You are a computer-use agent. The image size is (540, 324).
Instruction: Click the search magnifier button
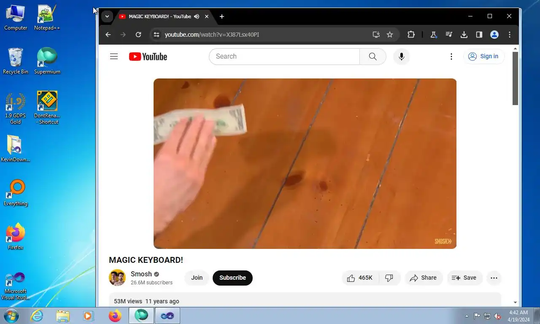(373, 57)
